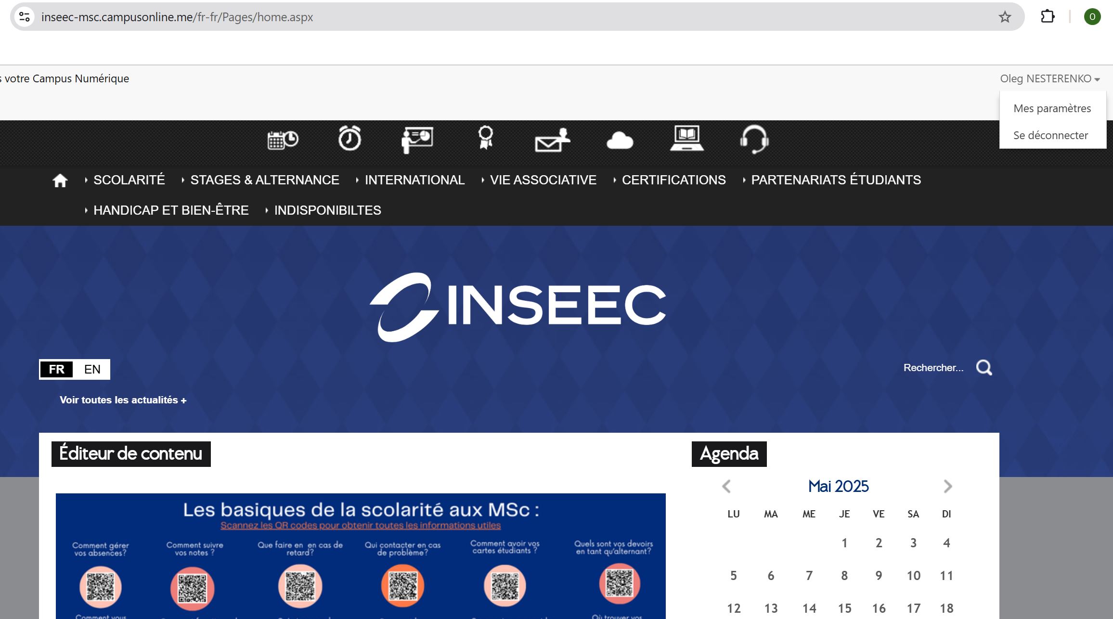Click the browser address bar URL

(x=177, y=17)
